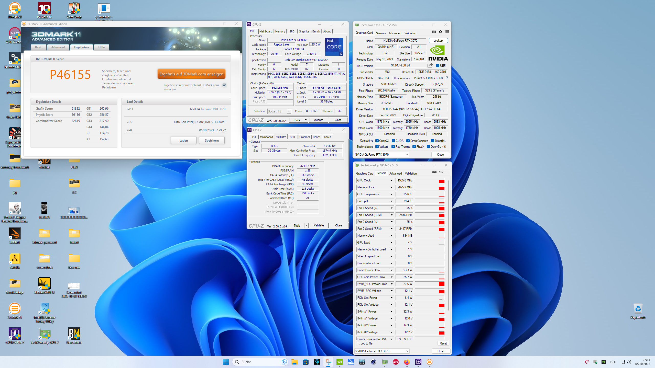The width and height of the screenshot is (655, 368).
Task: Open Firefox from the taskbar
Action: coord(407,362)
